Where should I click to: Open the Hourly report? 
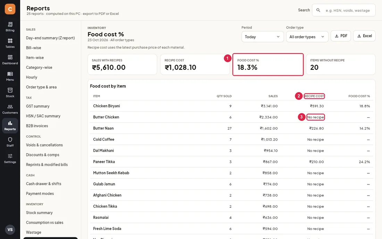click(x=32, y=77)
